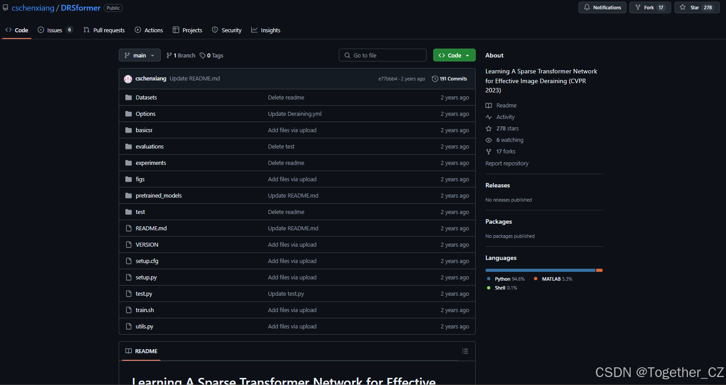Click Report repository link
This screenshot has width=726, height=385.
507,163
